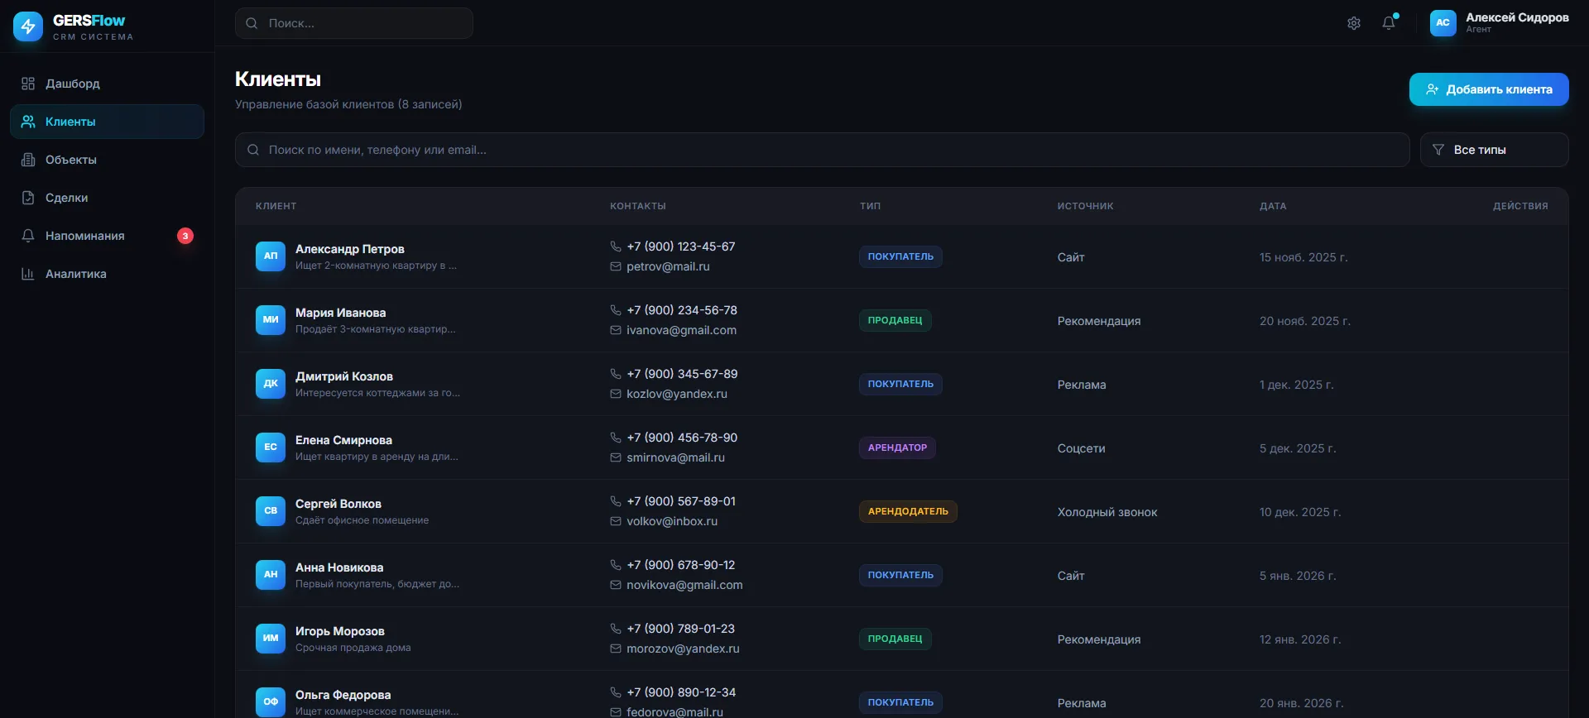The image size is (1589, 718).
Task: Expand the Все типы filter dropdown
Action: 1494,150
